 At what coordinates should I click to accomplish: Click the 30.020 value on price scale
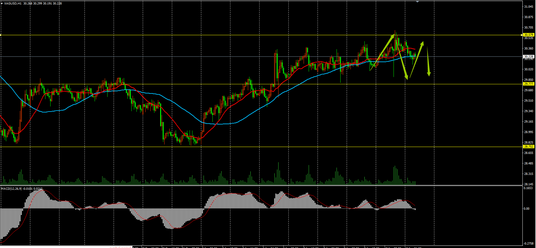(x=529, y=69)
